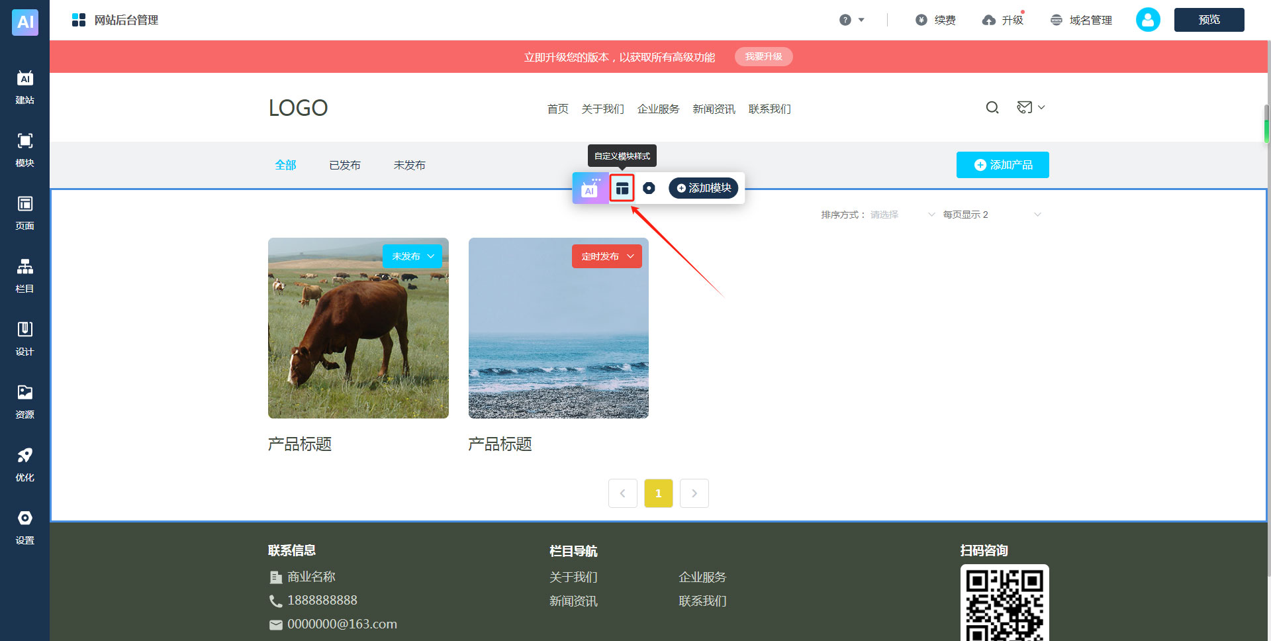
Task: Click the custom module style icon
Action: [622, 188]
